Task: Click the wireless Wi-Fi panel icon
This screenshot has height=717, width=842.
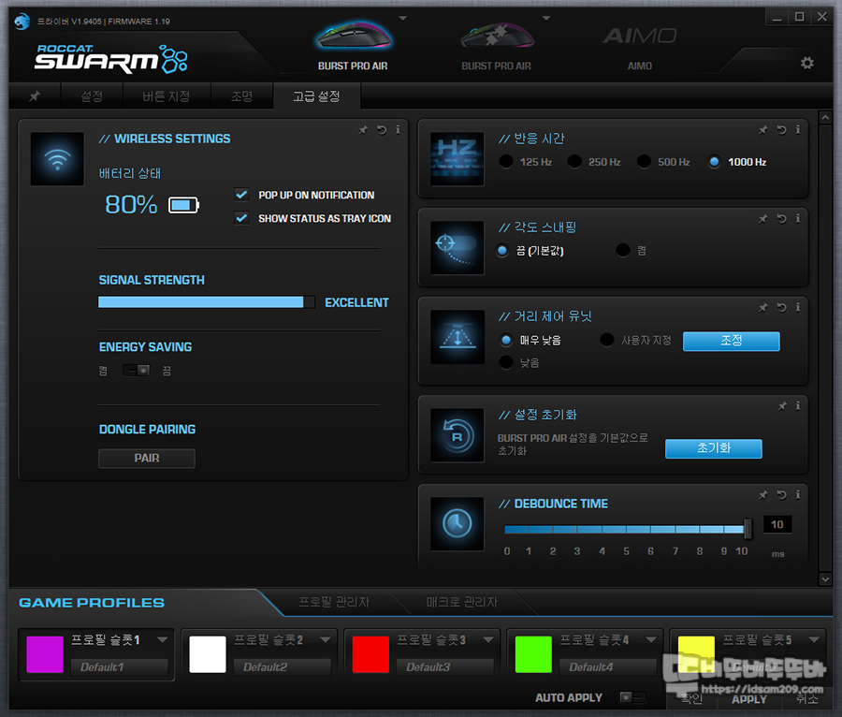Action: coord(57,159)
